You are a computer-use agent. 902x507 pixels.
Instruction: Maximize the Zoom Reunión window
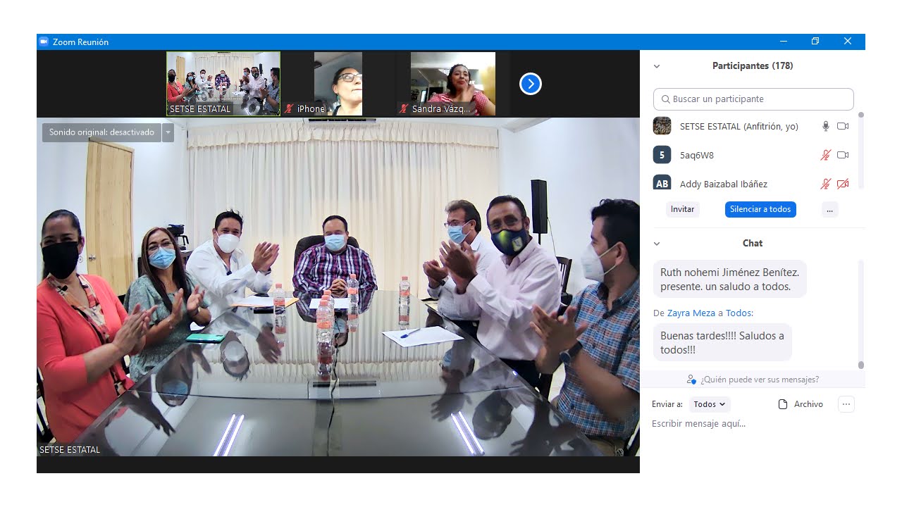(x=815, y=42)
